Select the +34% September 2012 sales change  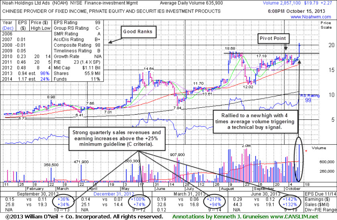point(63,204)
